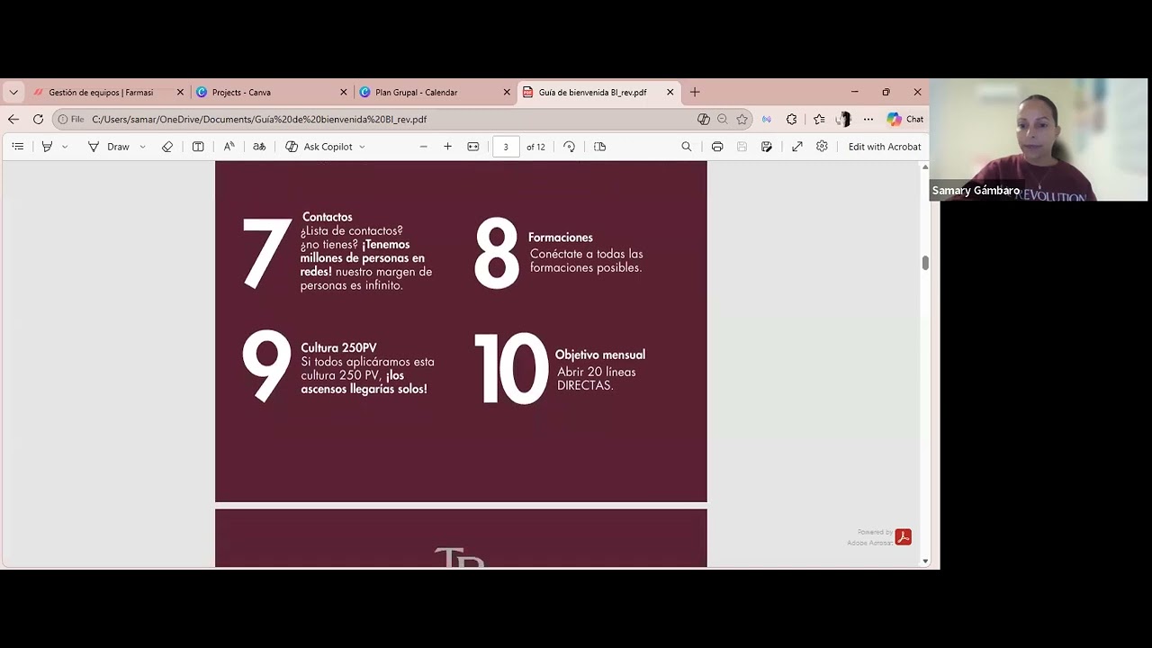Switch the Page view layout
The image size is (1152, 648).
point(599,147)
